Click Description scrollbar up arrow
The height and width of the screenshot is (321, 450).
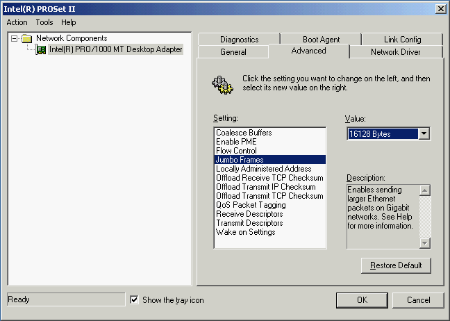(x=424, y=190)
